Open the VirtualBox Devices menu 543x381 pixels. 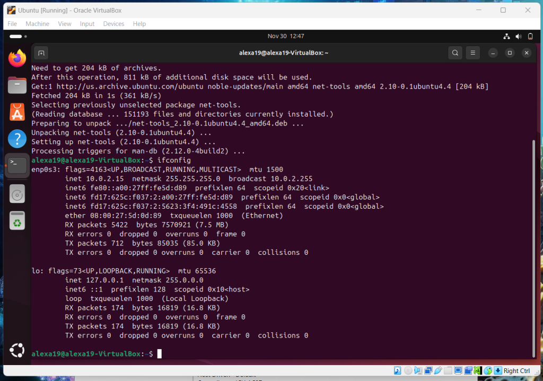[x=113, y=24]
